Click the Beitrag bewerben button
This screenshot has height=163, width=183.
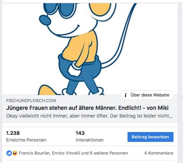pos(150,137)
